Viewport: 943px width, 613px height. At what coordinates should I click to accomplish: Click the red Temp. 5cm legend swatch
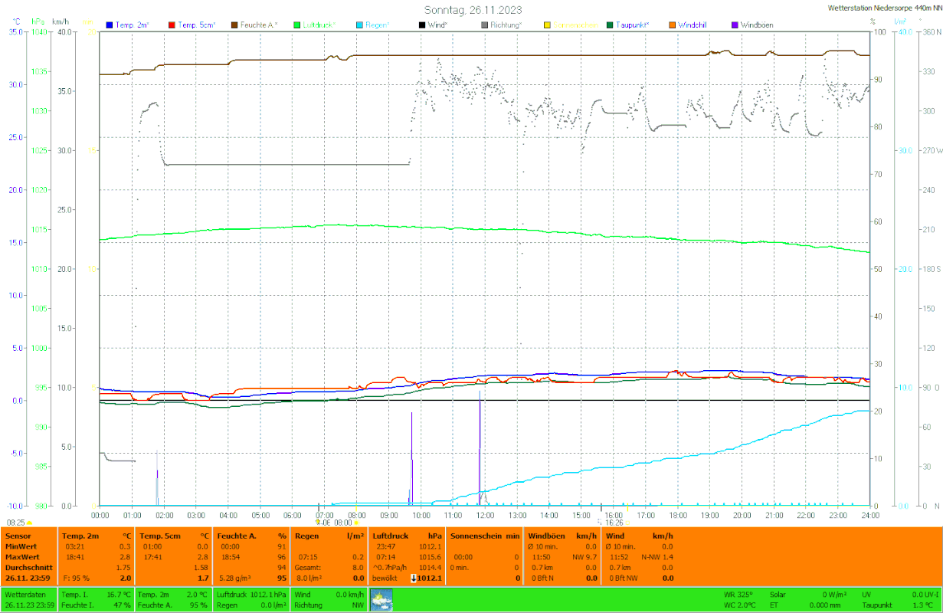click(x=172, y=25)
